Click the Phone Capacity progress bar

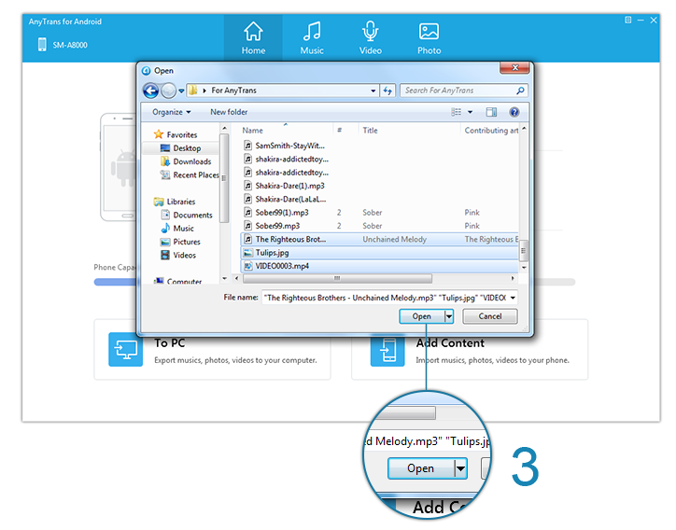[334, 282]
